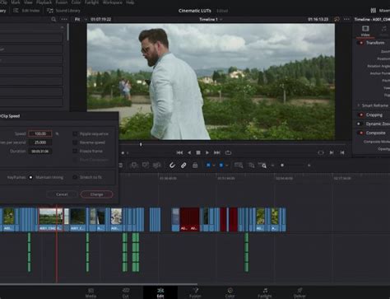Click the viewer scrubber playhead
This screenshot has width=390, height=299.
[x=141, y=144]
